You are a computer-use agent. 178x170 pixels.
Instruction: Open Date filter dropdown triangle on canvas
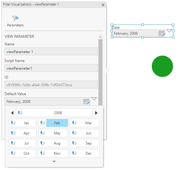[169, 31]
